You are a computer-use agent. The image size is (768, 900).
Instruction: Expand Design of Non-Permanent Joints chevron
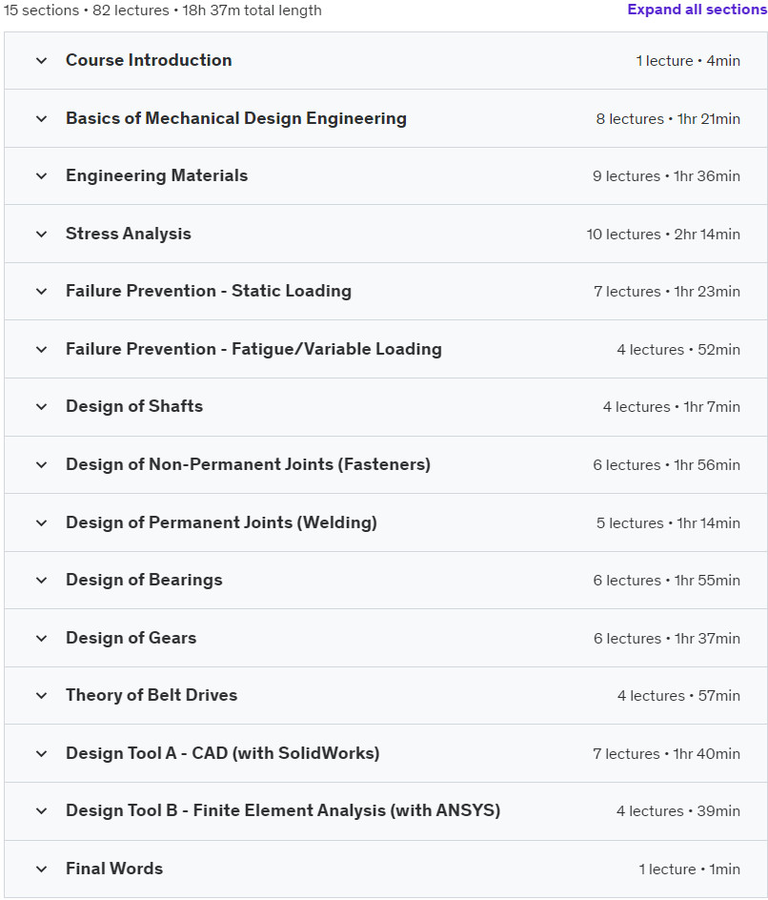41,465
